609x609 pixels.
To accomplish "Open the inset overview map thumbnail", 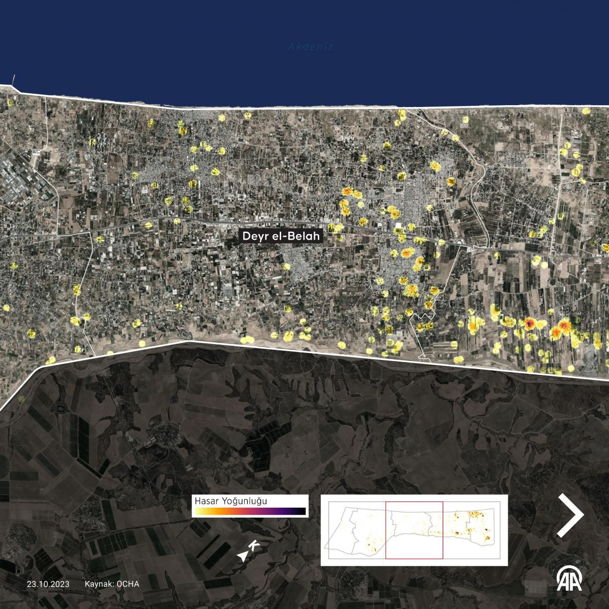I will click(414, 530).
